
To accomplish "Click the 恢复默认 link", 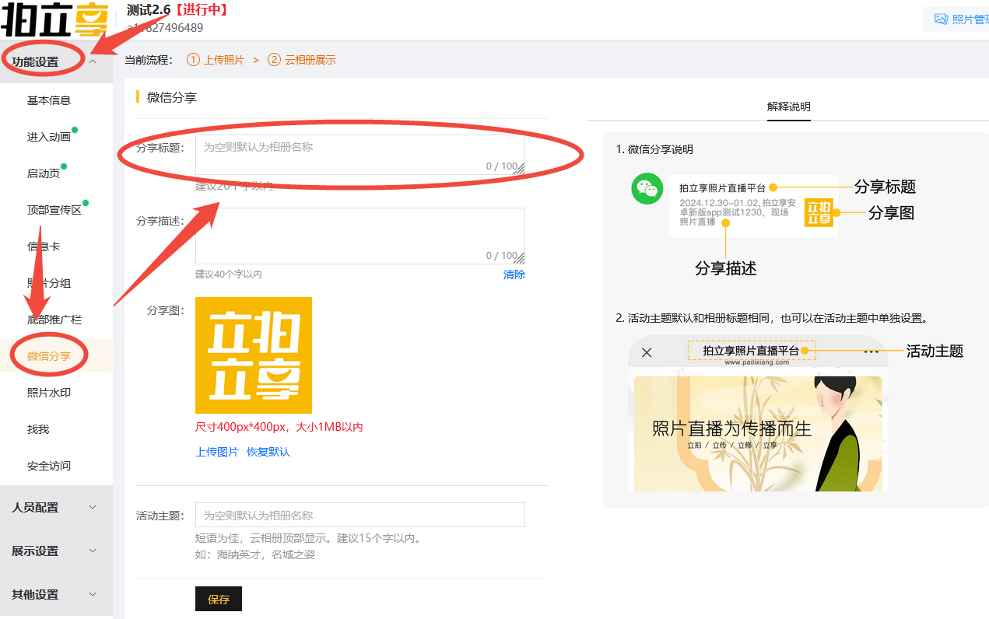I will coord(268,452).
